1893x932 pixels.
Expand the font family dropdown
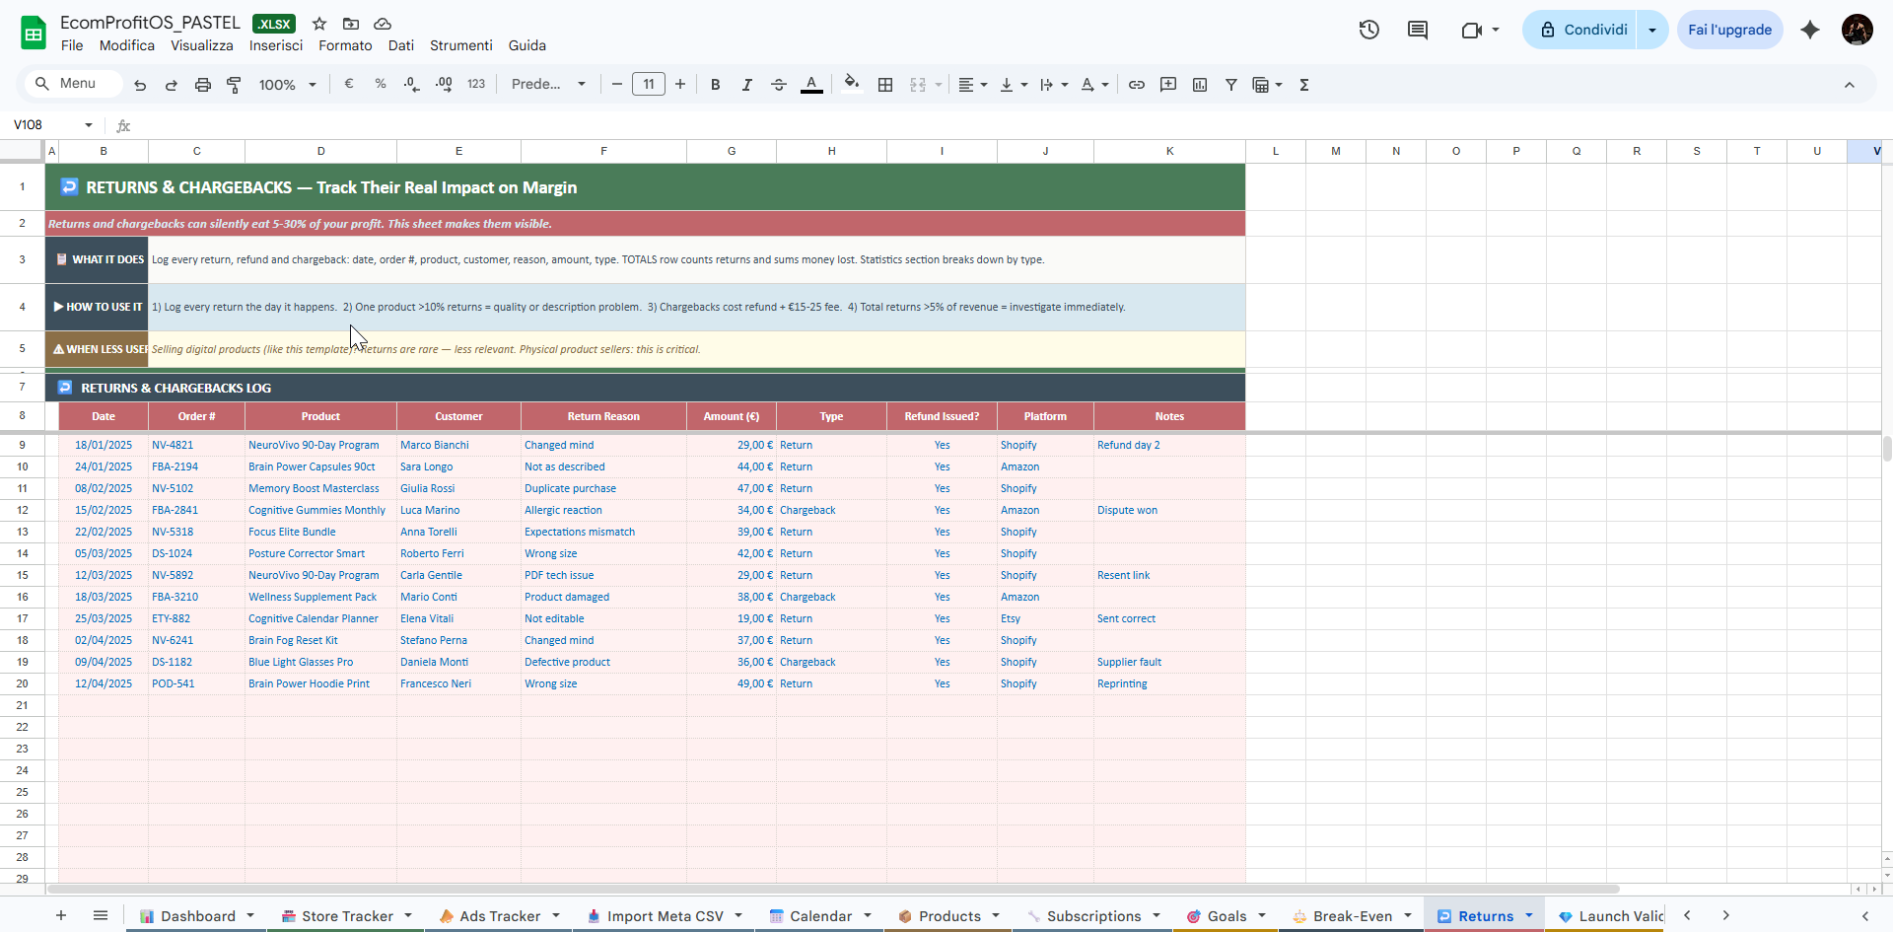tap(548, 85)
